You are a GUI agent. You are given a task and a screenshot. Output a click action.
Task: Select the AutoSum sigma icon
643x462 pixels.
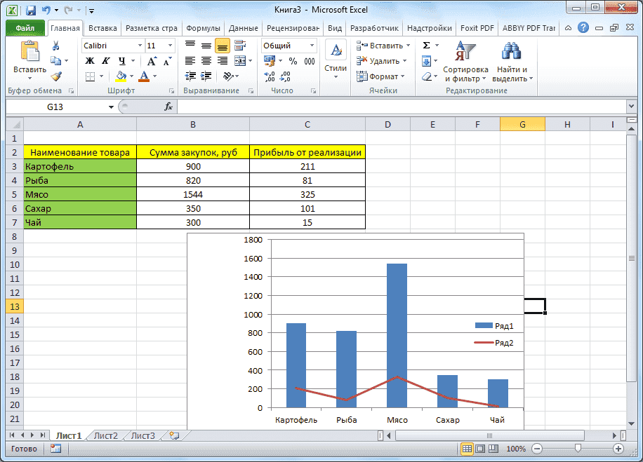[x=426, y=44]
